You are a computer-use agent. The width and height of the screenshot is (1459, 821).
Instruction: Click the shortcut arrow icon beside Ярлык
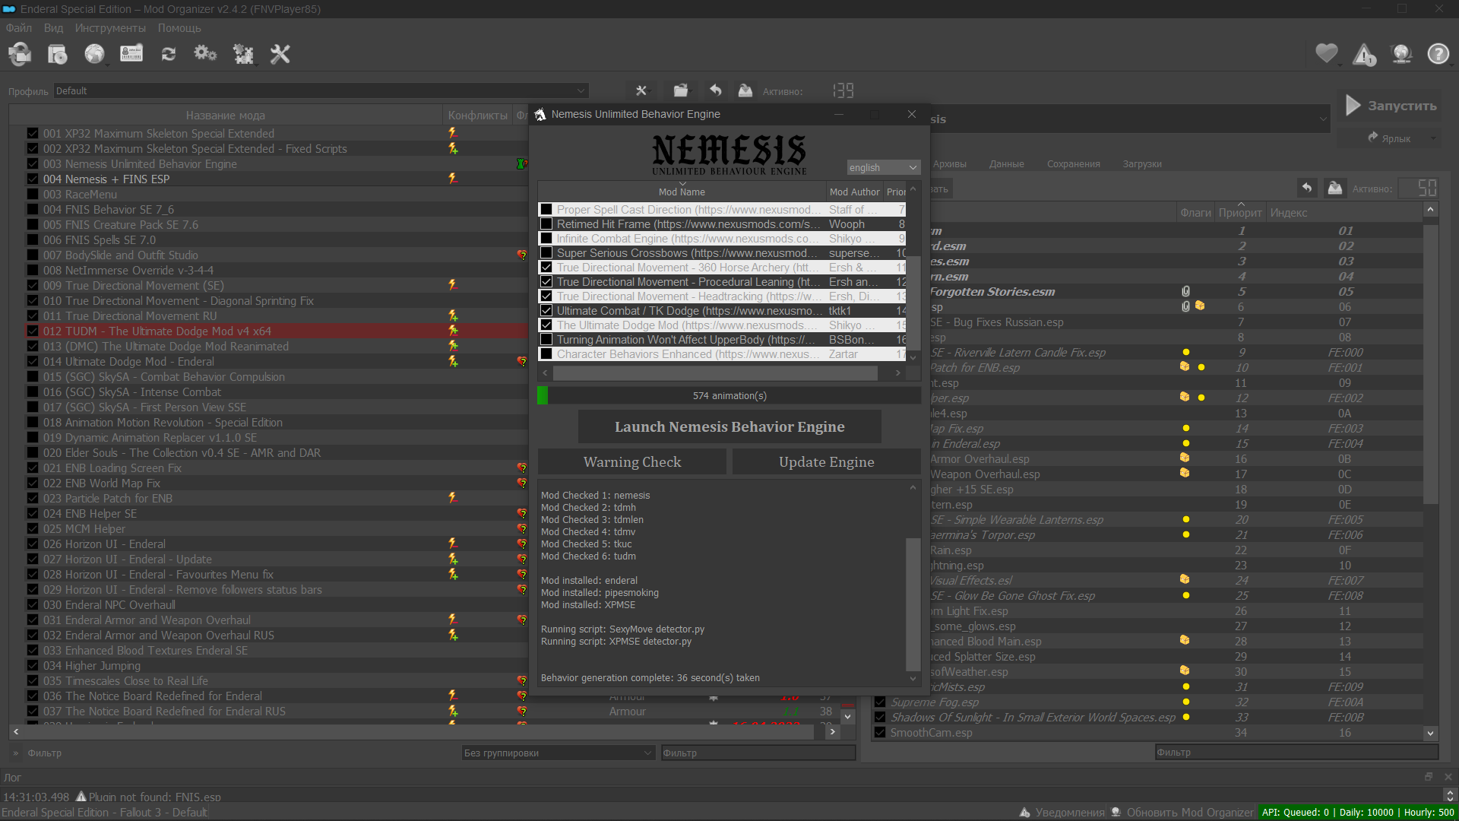(x=1373, y=138)
